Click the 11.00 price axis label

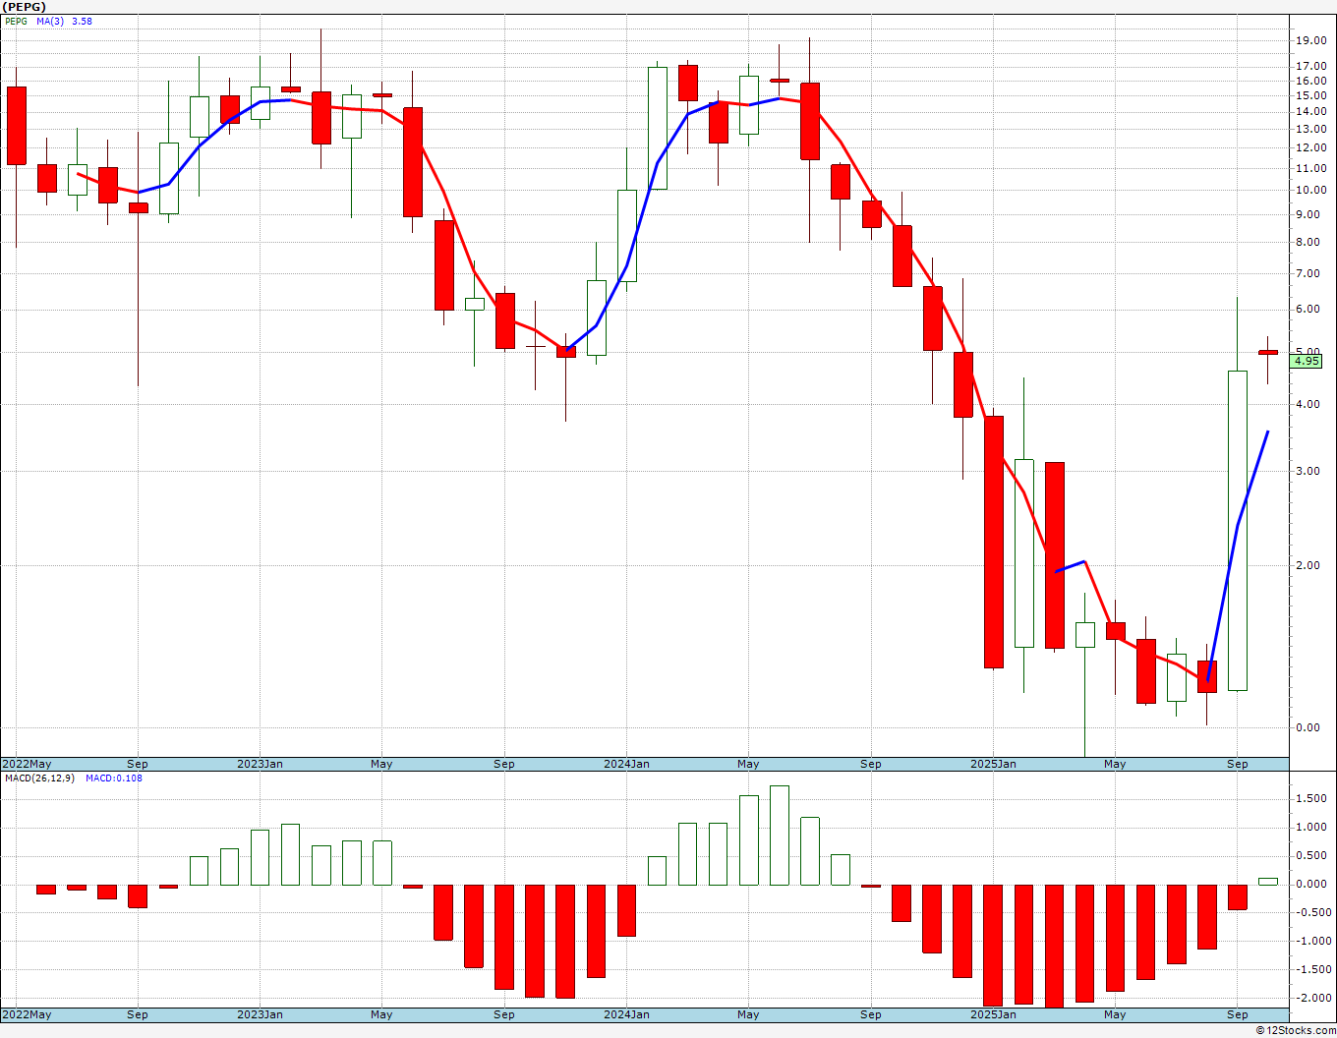click(1311, 168)
